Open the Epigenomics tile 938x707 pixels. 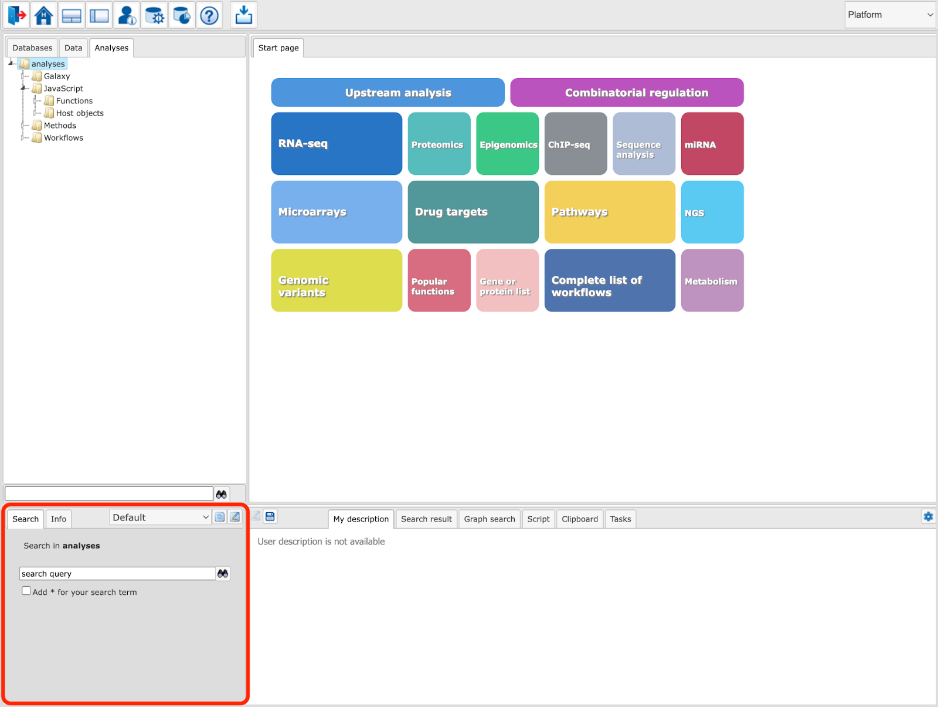508,144
